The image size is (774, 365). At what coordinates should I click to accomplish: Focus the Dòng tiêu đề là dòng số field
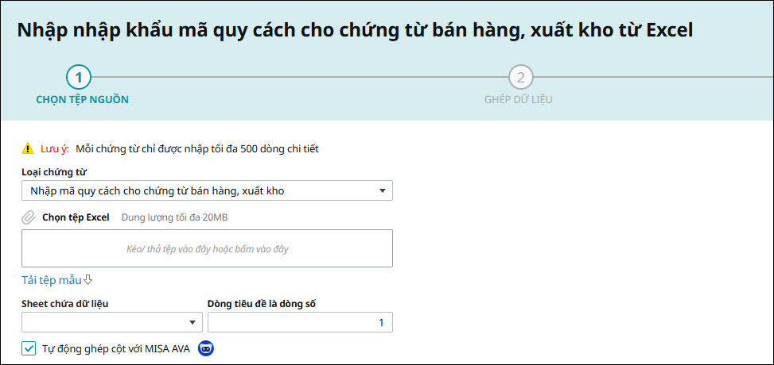[300, 322]
